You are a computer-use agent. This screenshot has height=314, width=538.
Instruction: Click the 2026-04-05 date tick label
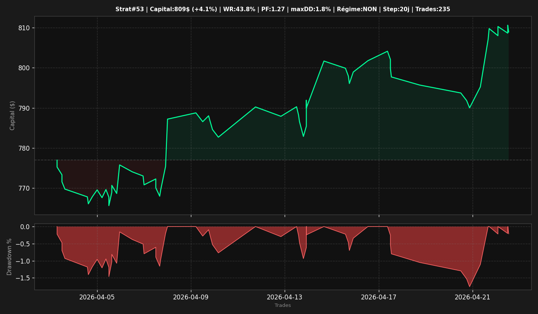click(97, 298)
